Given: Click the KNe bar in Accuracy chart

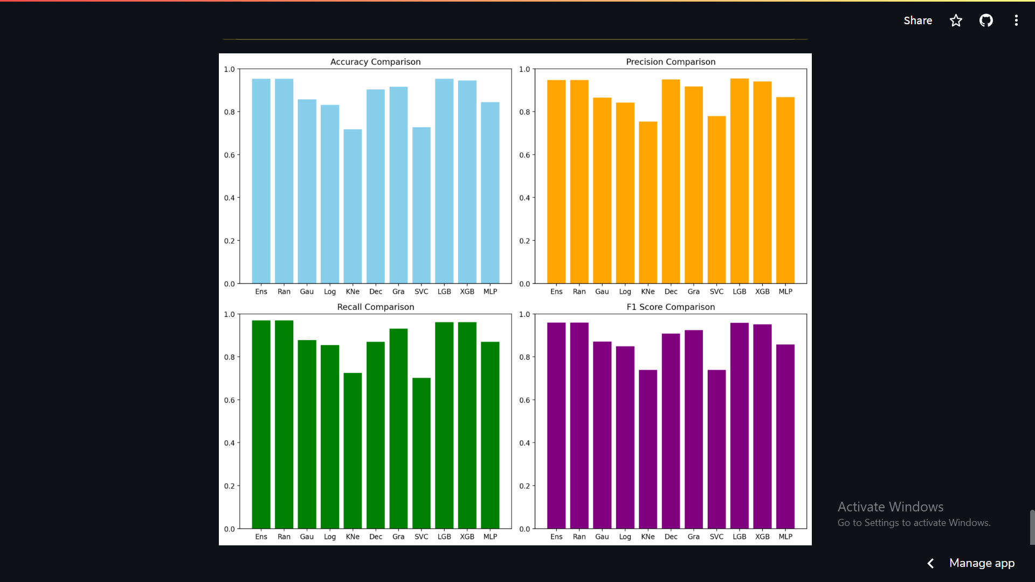Looking at the screenshot, I should pyautogui.click(x=353, y=207).
